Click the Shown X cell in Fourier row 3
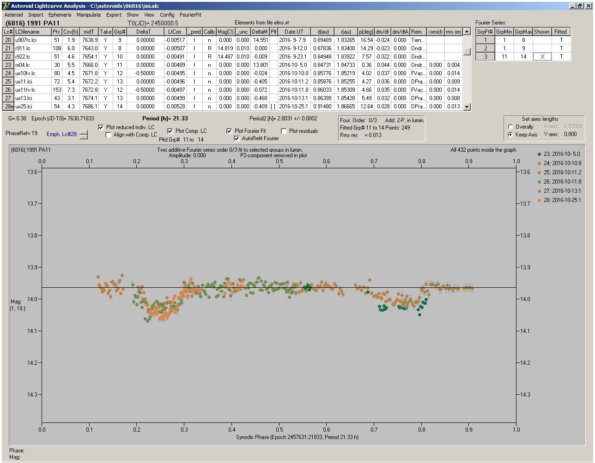The width and height of the screenshot is (595, 463). [542, 57]
